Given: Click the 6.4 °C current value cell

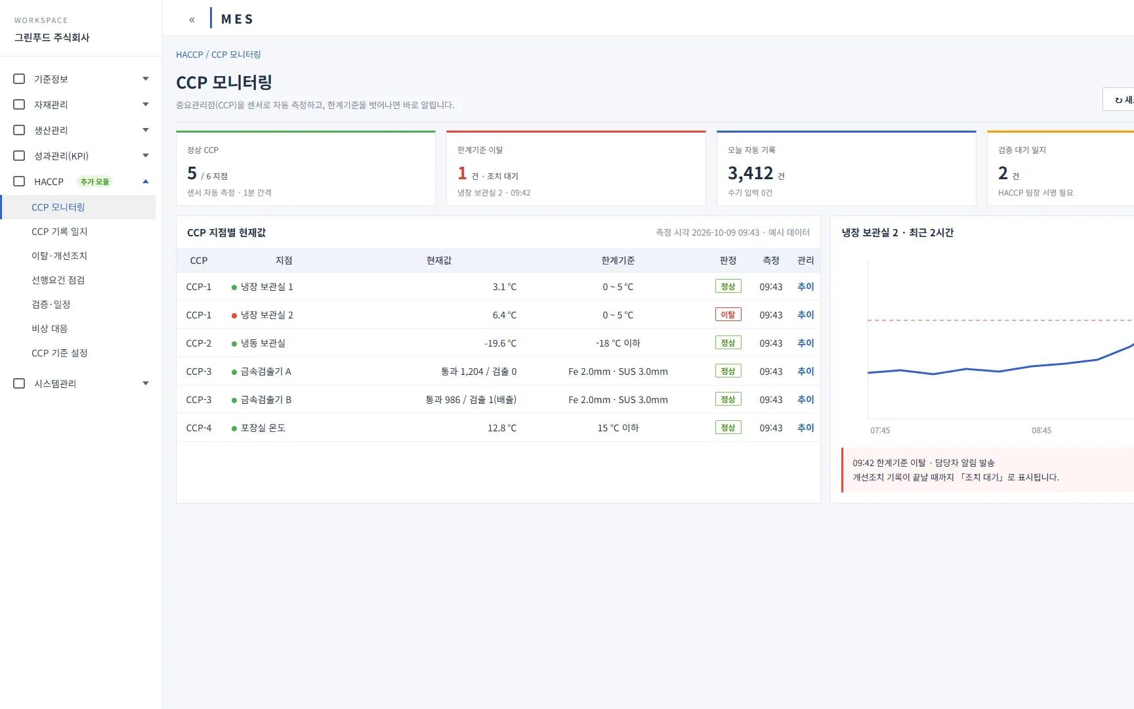Looking at the screenshot, I should click(504, 315).
